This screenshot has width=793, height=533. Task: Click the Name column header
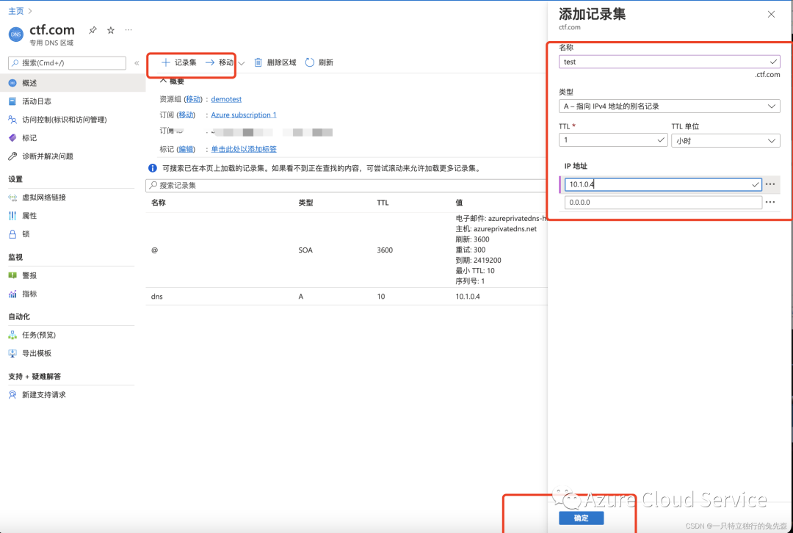159,203
